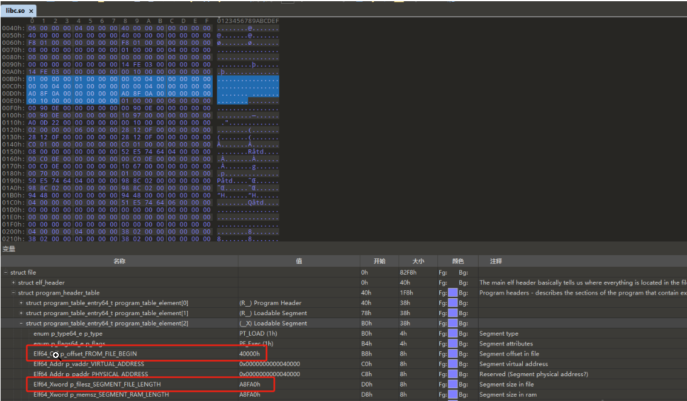This screenshot has width=687, height=401.
Task: Click the hex row address 0150h
Action: 13,151
